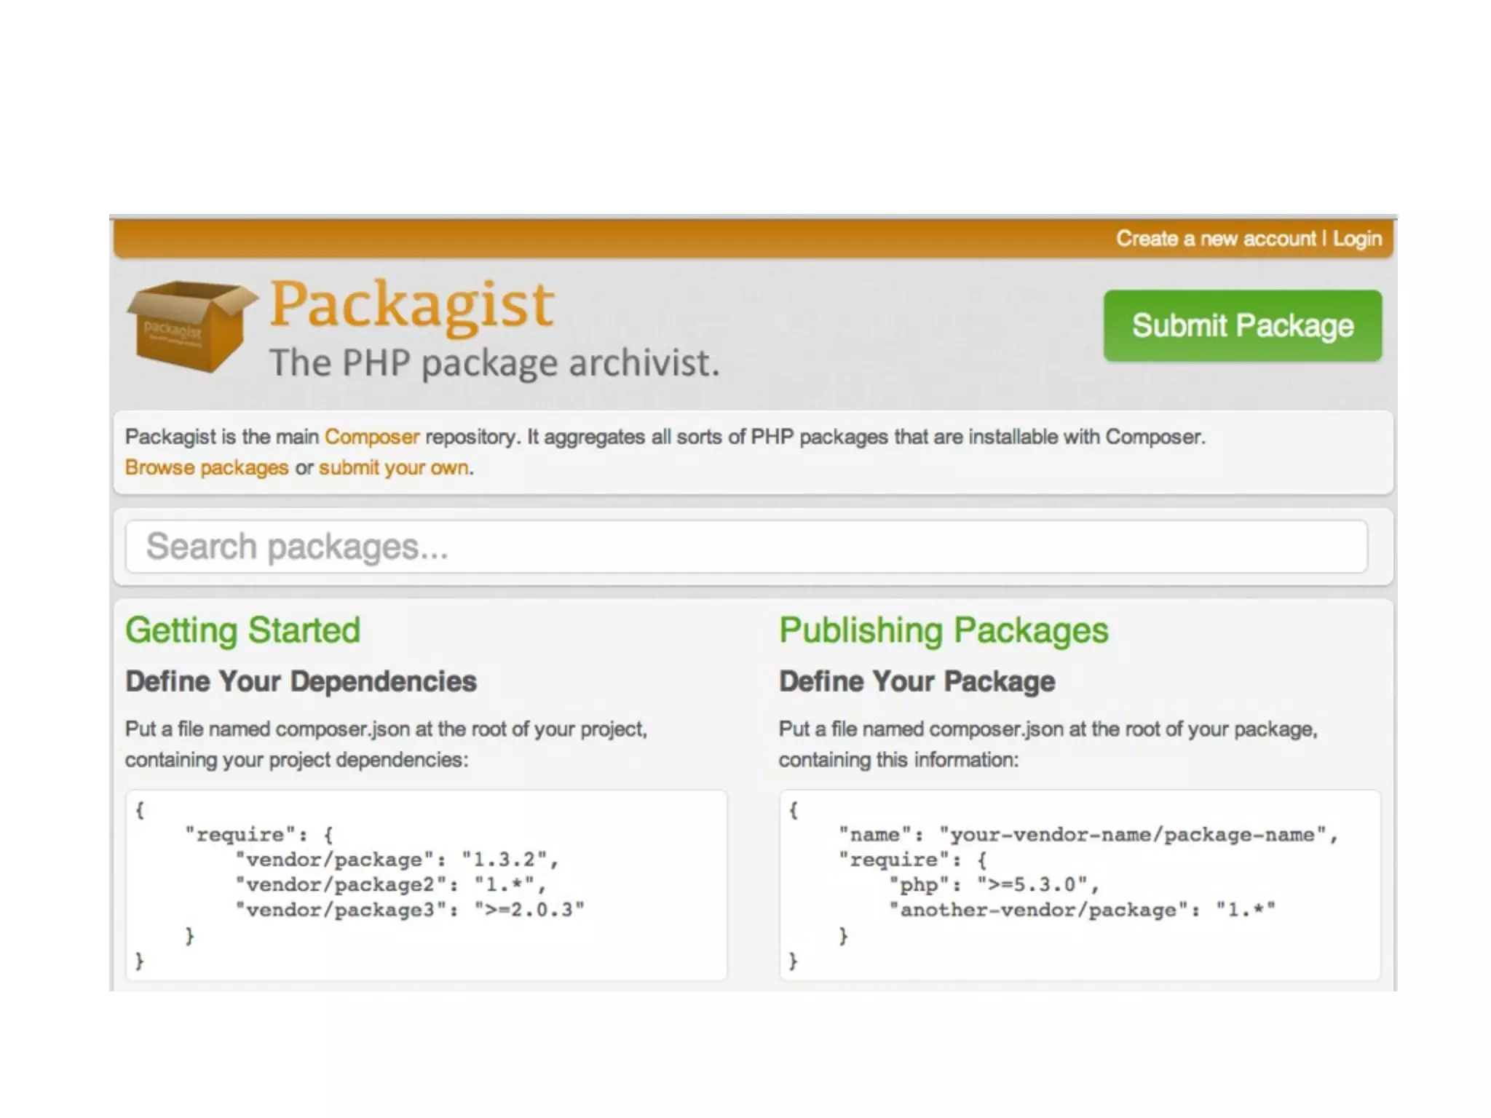
Task: Click the orange Packagist title wordmark
Action: point(412,305)
